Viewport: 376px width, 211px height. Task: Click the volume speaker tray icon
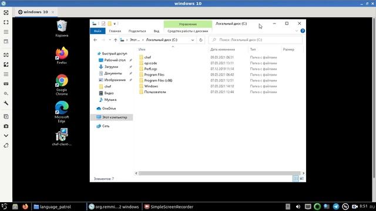pos(298,207)
